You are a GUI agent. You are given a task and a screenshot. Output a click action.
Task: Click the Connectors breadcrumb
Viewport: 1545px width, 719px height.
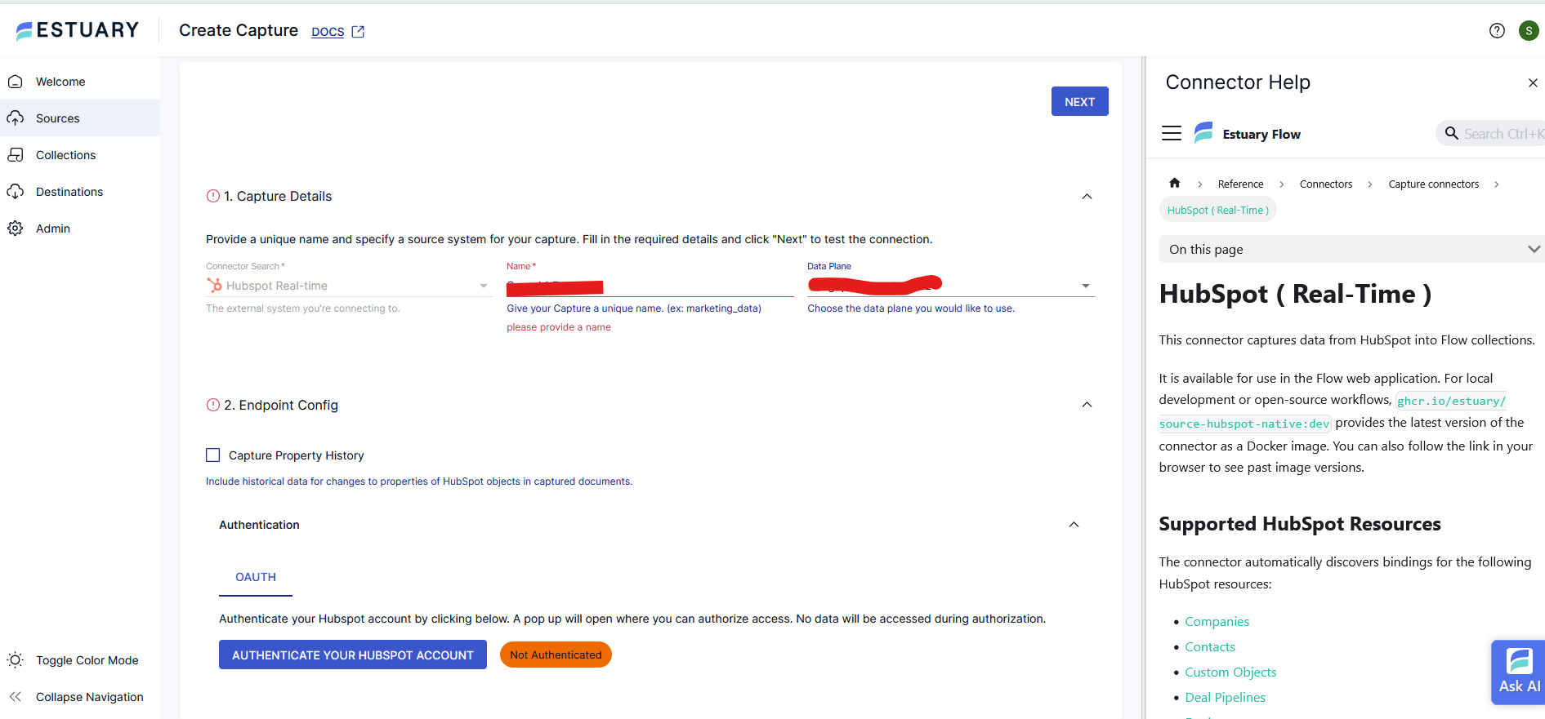[x=1325, y=184]
